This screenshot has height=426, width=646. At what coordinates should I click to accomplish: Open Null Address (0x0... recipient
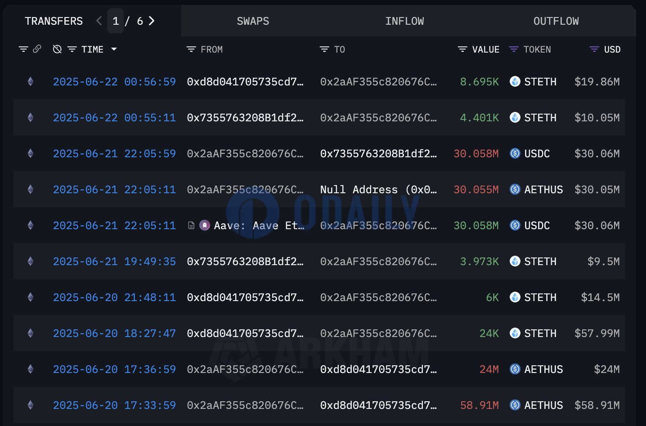coord(378,190)
